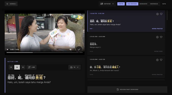Play line 2 "Marga saya Li"

point(157,37)
